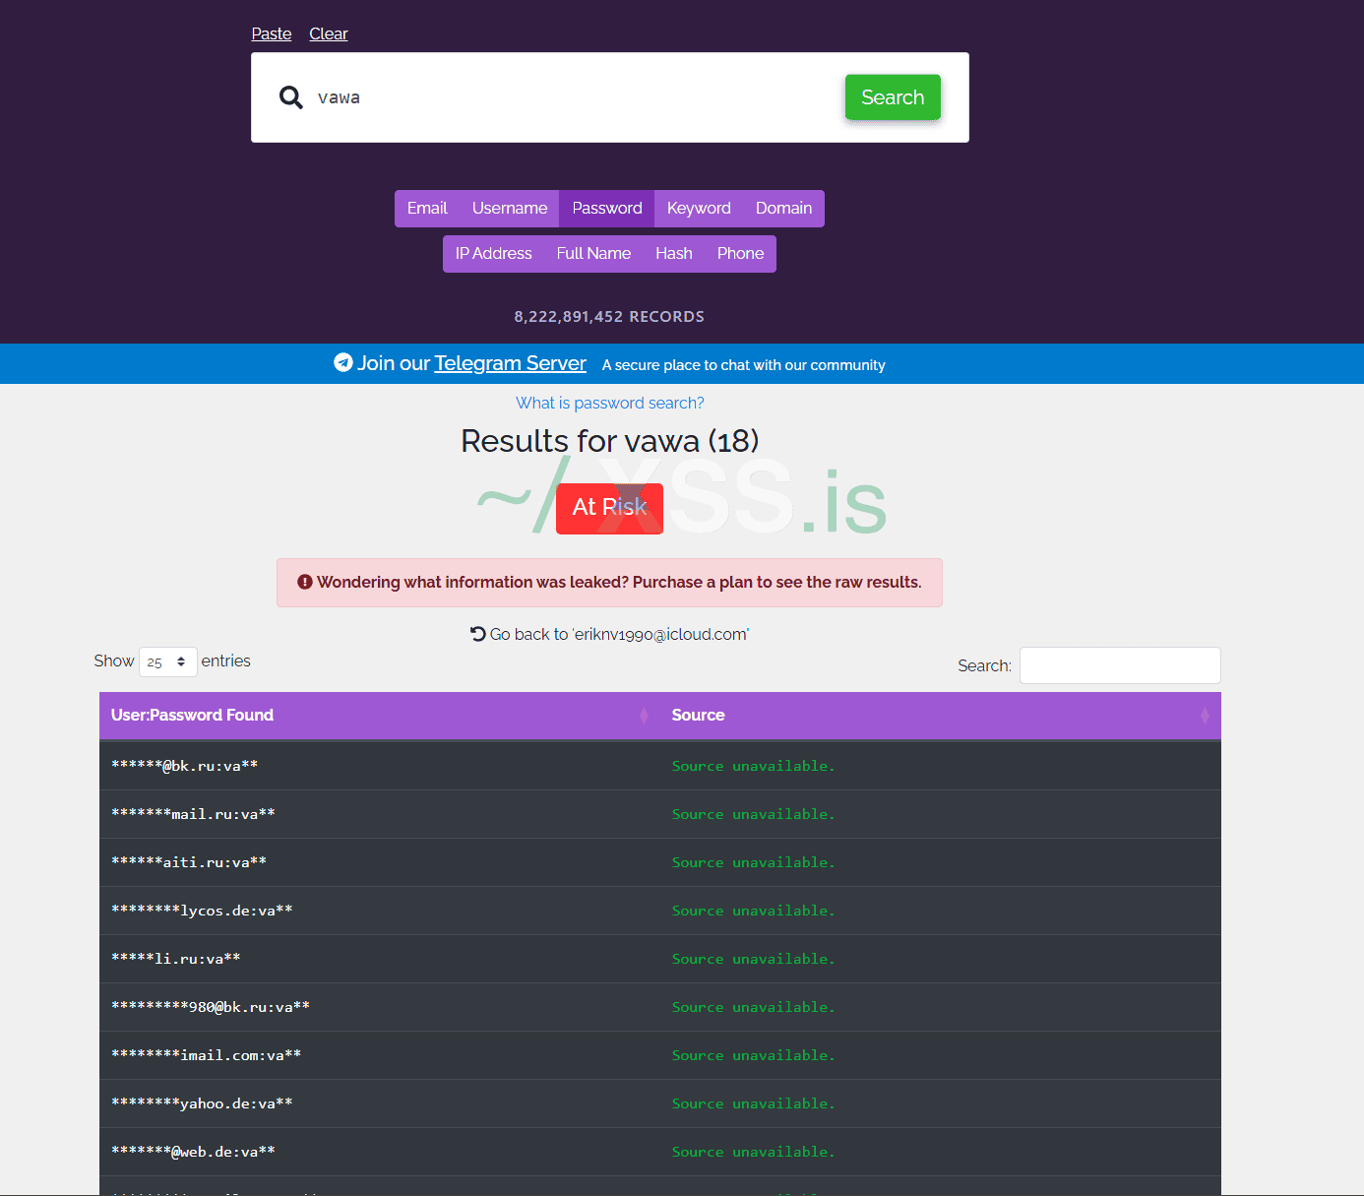Open 'What is password search?' link
The image size is (1364, 1196).
pos(610,403)
